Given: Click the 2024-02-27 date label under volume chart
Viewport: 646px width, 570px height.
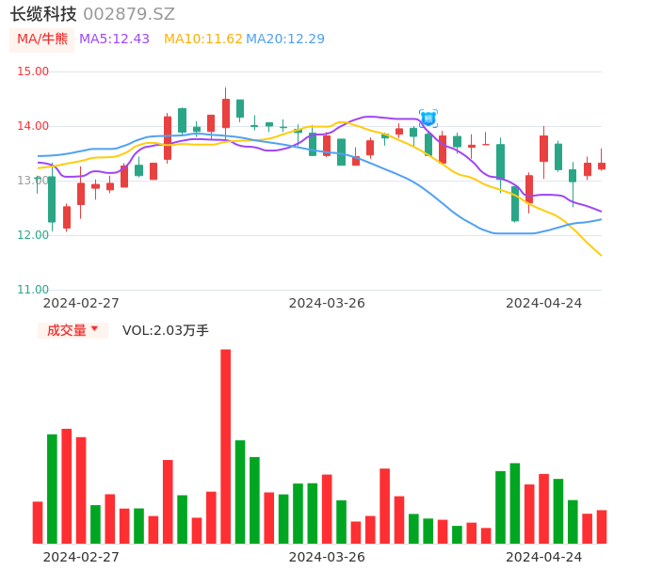Looking at the screenshot, I should (x=81, y=557).
